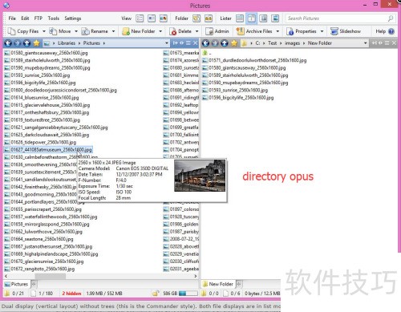Open the Tools menu
This screenshot has width=401, height=312.
point(54,18)
